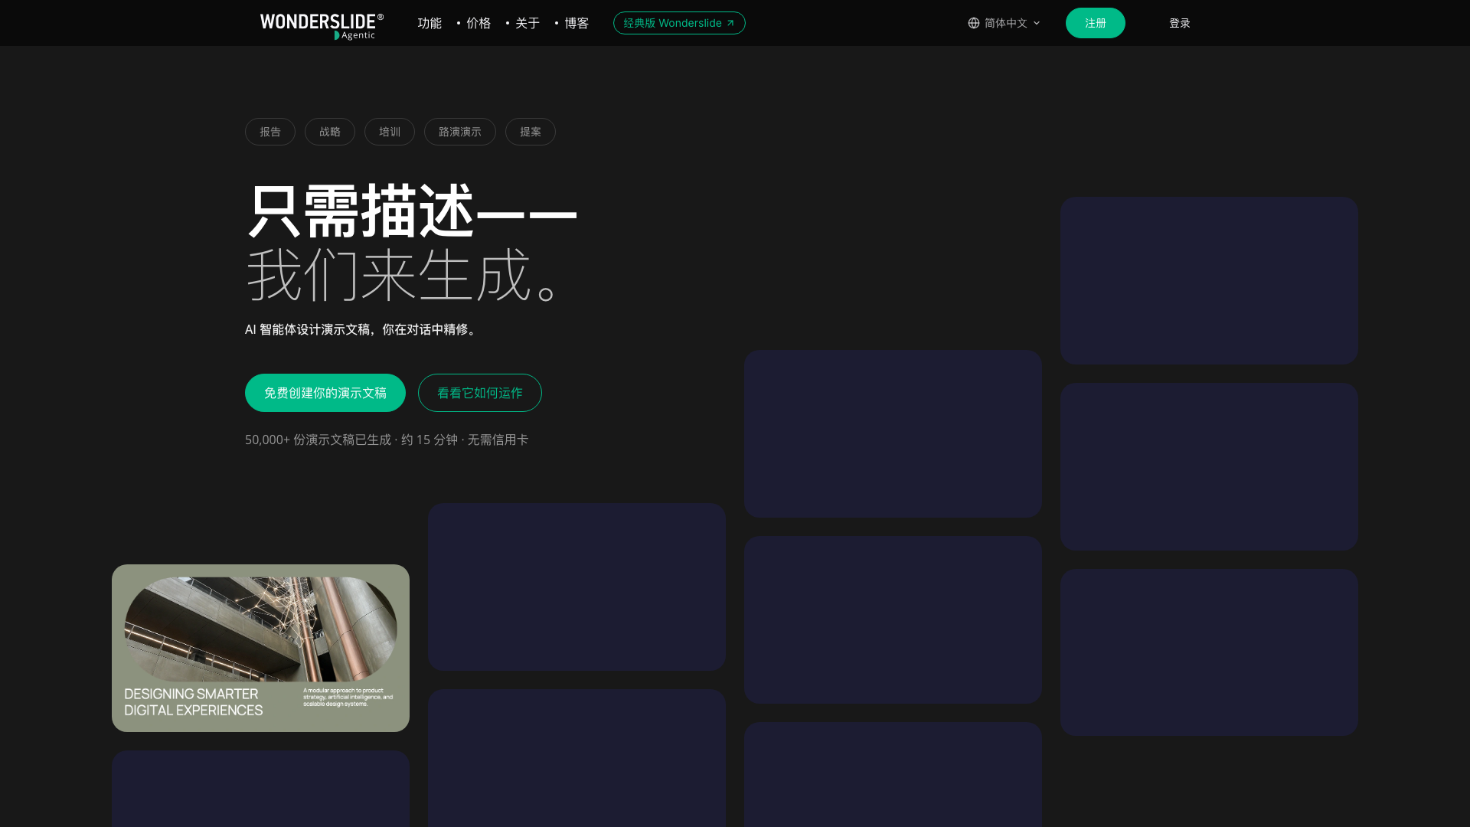Select the 培训 tag chip

pos(390,132)
